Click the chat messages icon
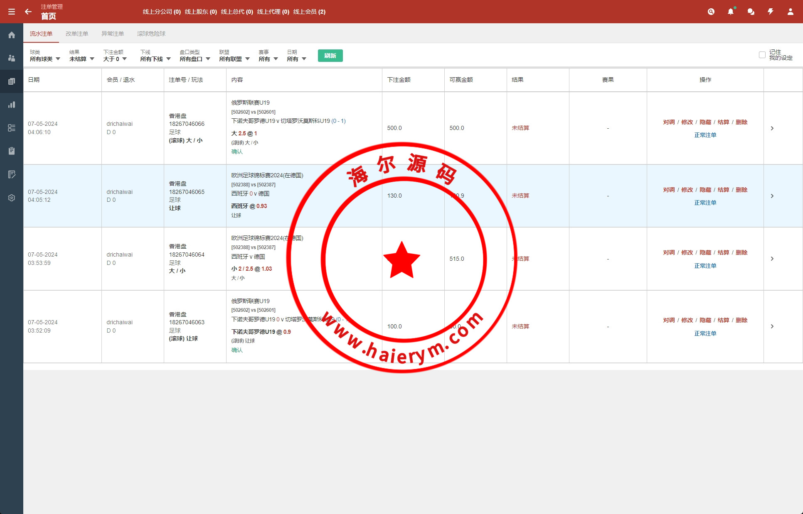Screen dimensions: 803x514 pos(751,12)
